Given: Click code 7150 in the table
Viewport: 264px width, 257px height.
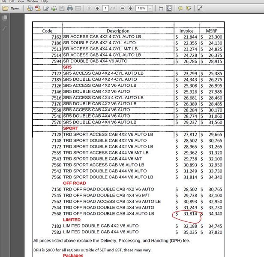Looking at the screenshot, I should tap(56, 189).
